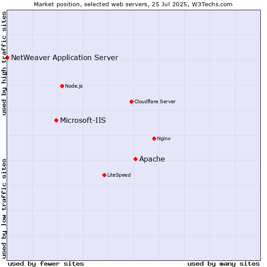Click the red Apache data point
This screenshot has width=267, height=267.
point(136,159)
